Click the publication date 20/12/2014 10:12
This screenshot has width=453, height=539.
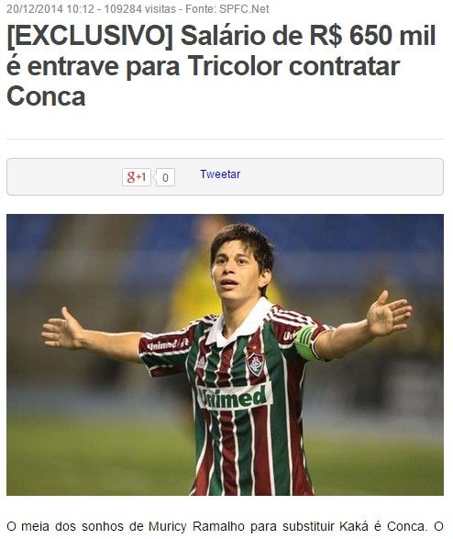(50, 8)
